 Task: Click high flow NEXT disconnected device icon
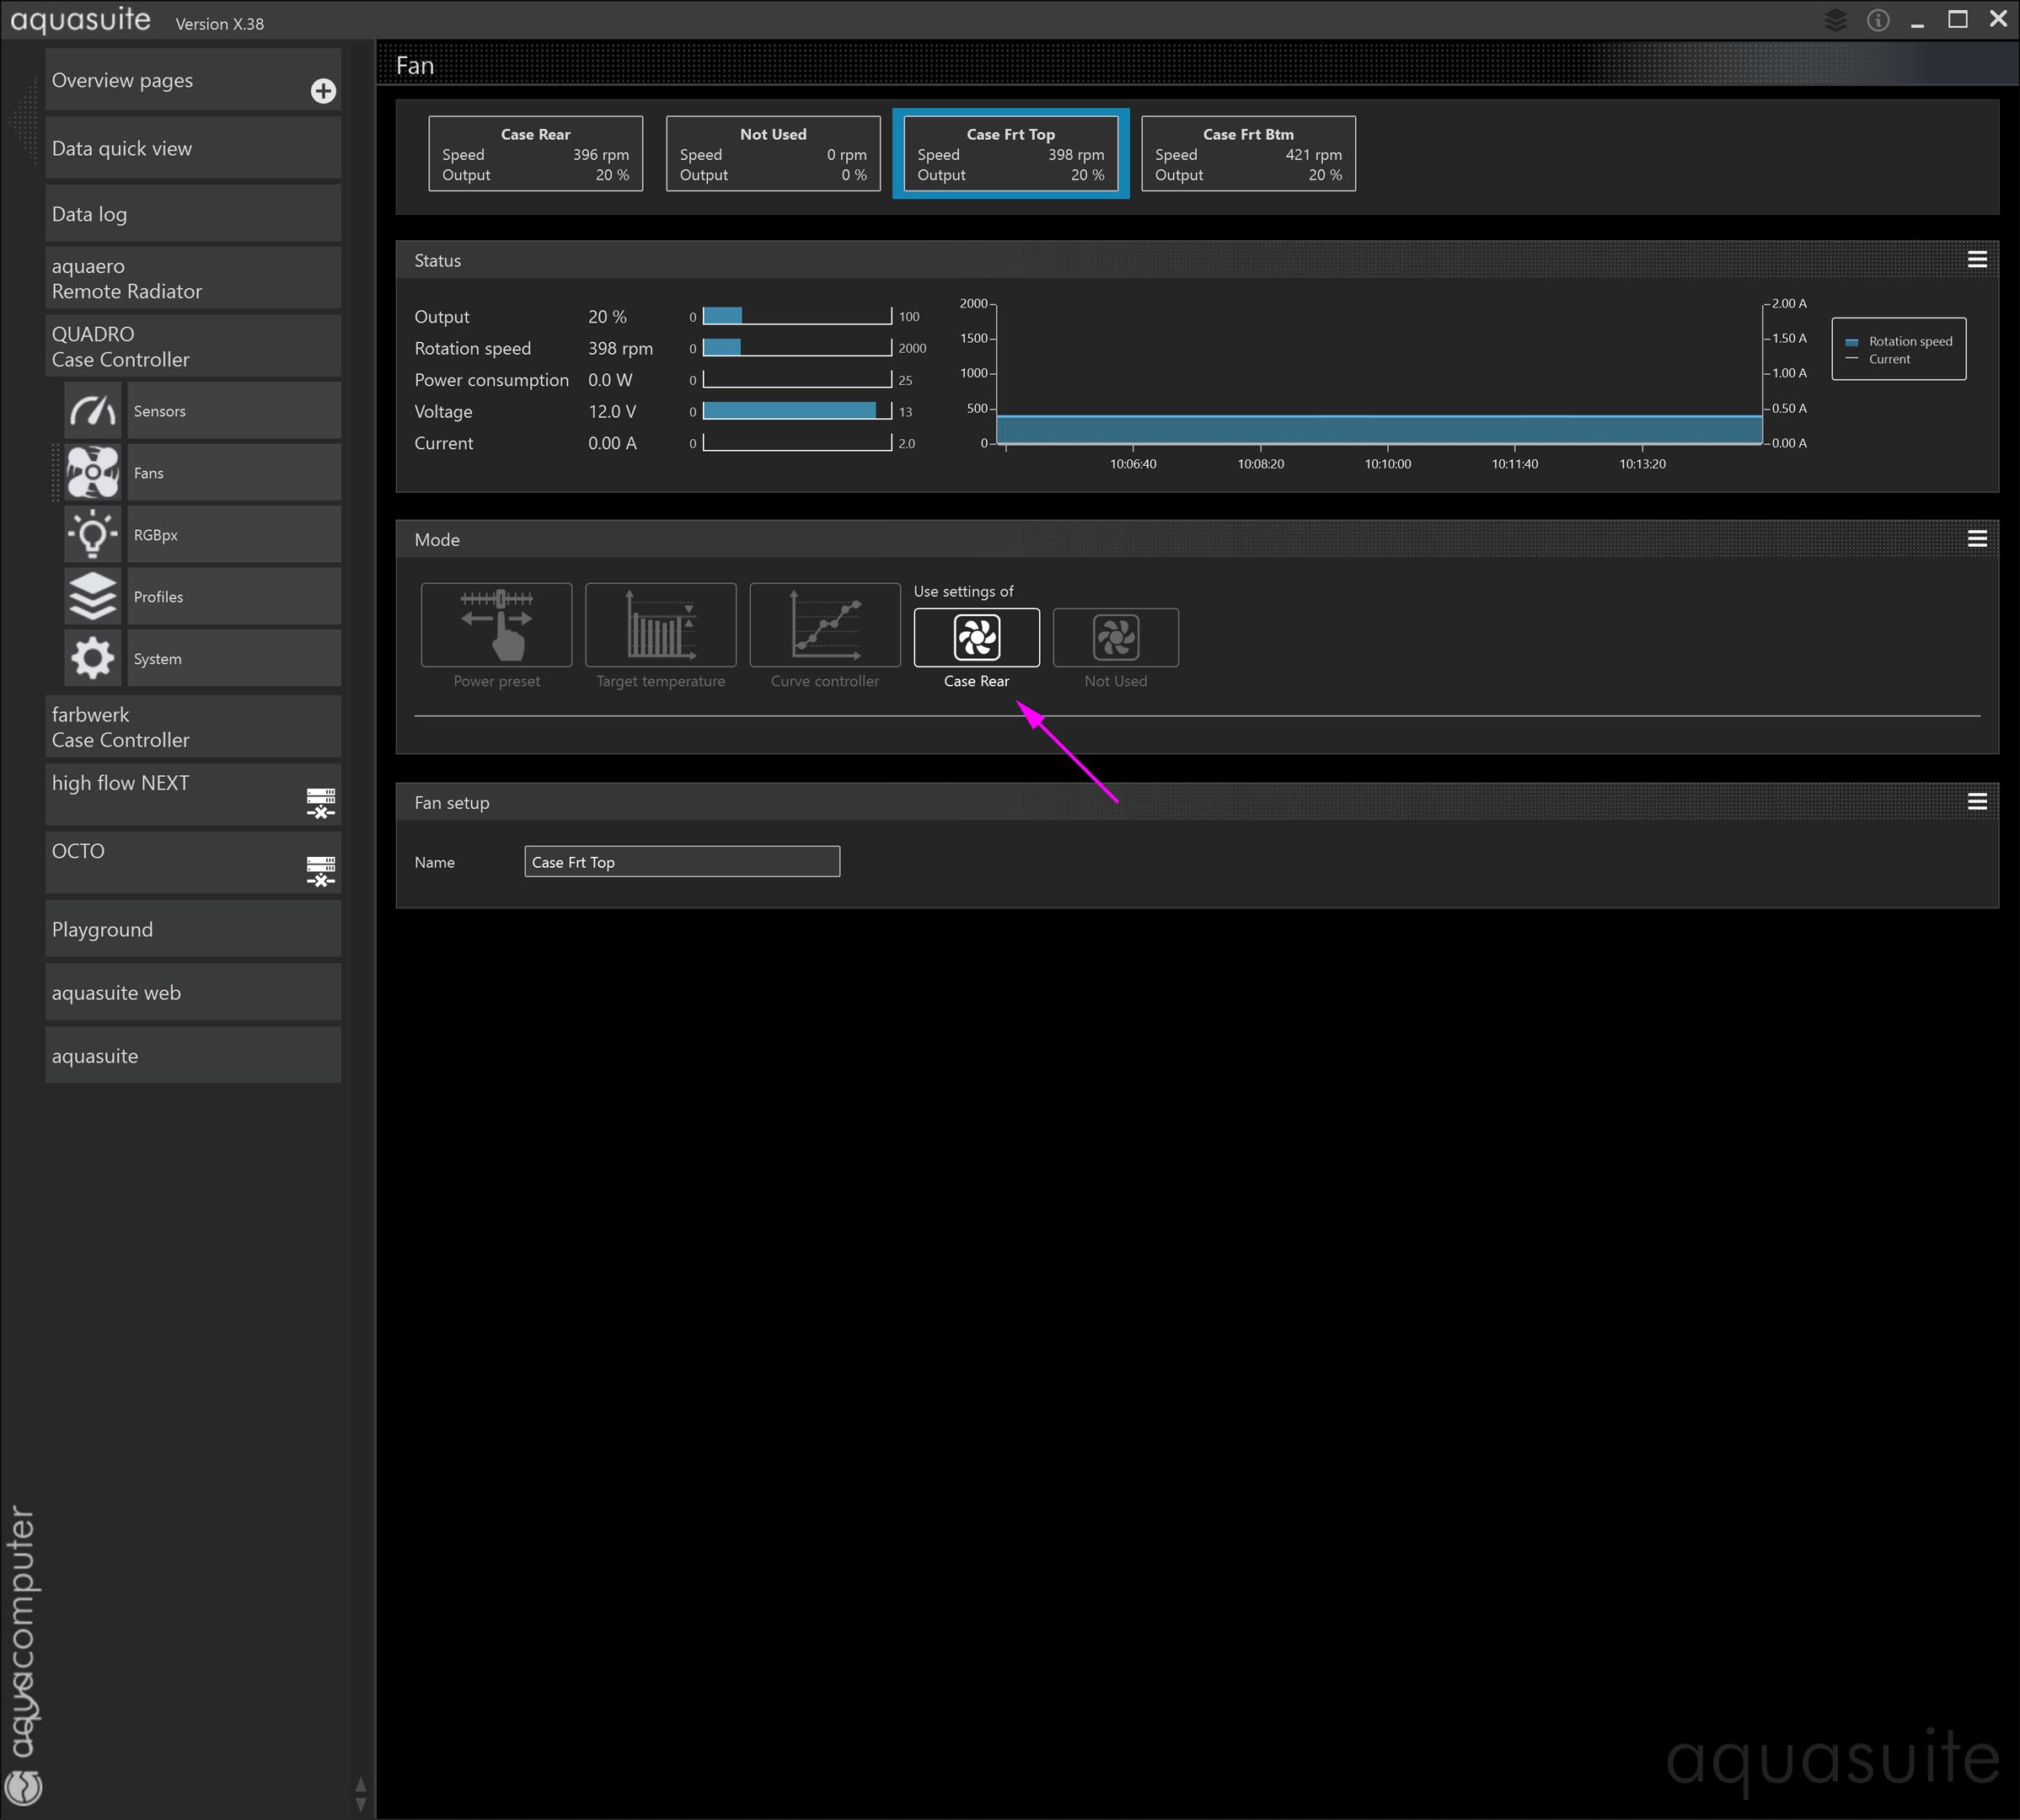point(320,802)
